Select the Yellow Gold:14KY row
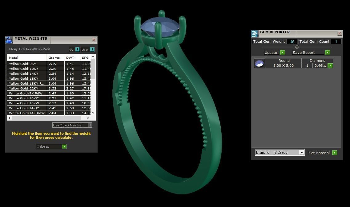Image resolution: width=350 pixels, height=207 pixels. point(49,74)
